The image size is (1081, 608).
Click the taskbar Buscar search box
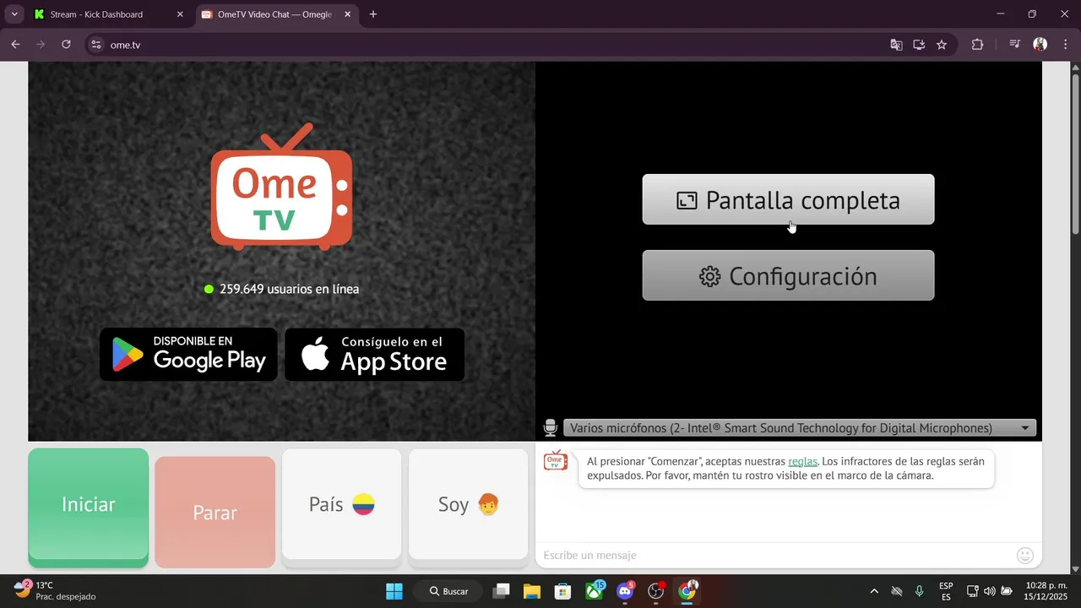(x=448, y=591)
